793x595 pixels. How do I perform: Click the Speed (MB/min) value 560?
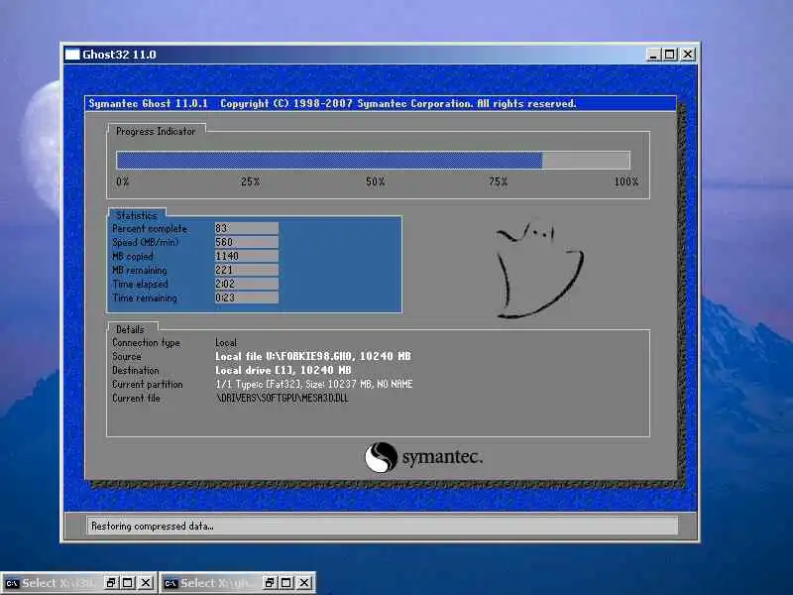246,242
